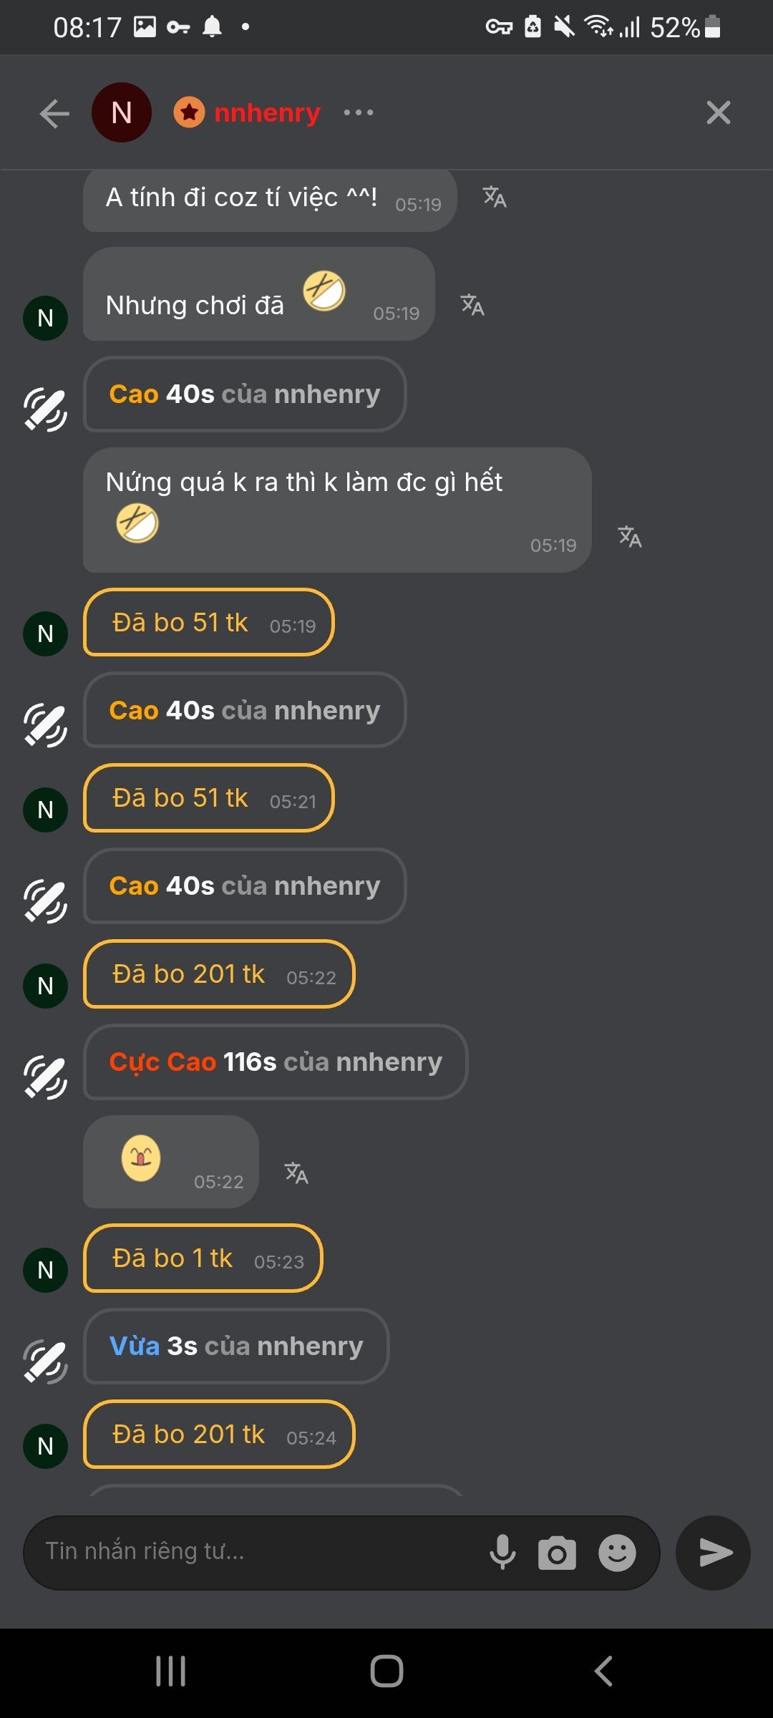Tap the microphone voice message icon
The image size is (773, 1718).
[502, 1552]
